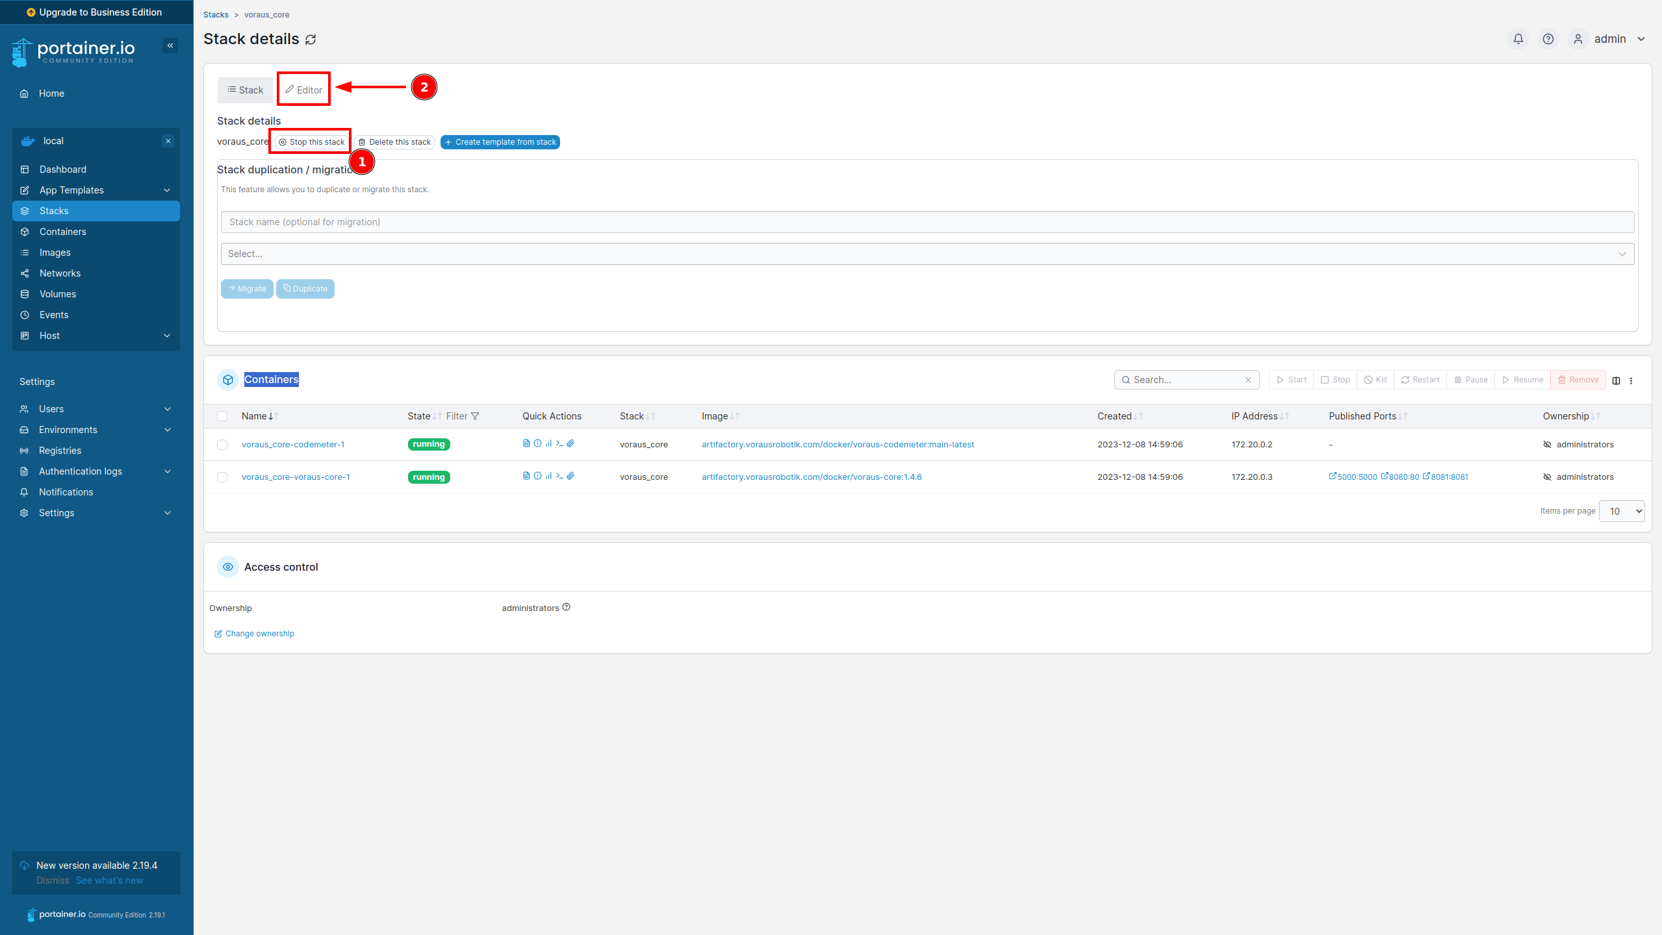
Task: Click the refresh icon beside Stack details
Action: [x=311, y=39]
